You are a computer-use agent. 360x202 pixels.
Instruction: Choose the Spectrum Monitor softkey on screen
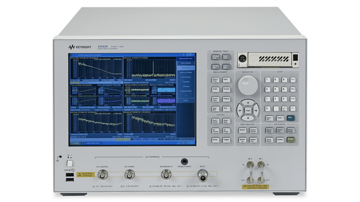click(x=186, y=72)
